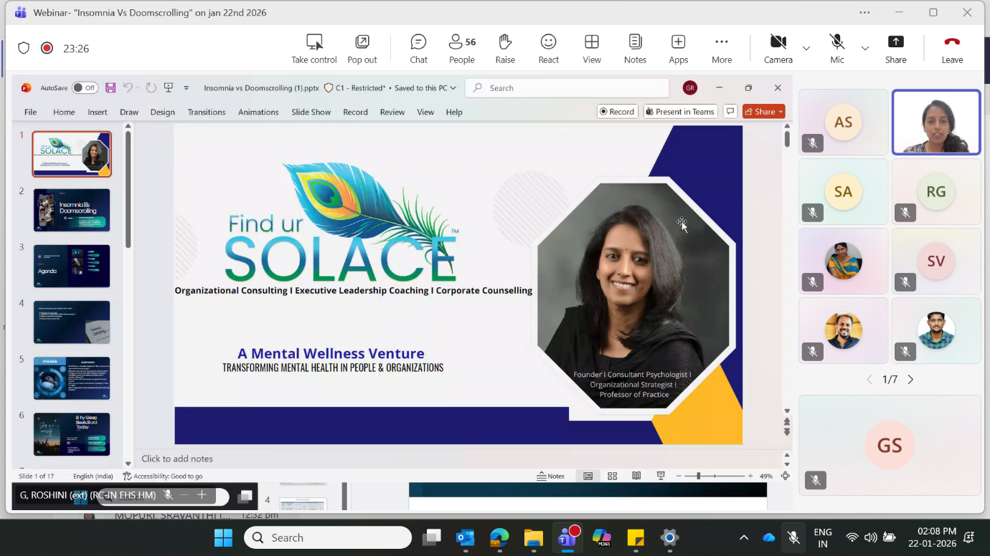990x556 pixels.
Task: Open the React emoji menu
Action: [x=548, y=49]
